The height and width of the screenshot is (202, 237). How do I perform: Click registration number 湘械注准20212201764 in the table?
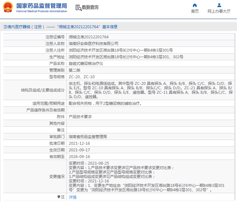(x=89, y=37)
